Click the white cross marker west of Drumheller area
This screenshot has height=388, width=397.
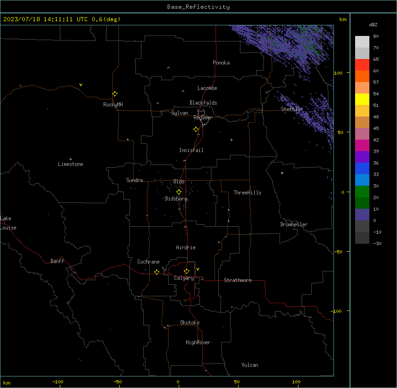[282, 173]
